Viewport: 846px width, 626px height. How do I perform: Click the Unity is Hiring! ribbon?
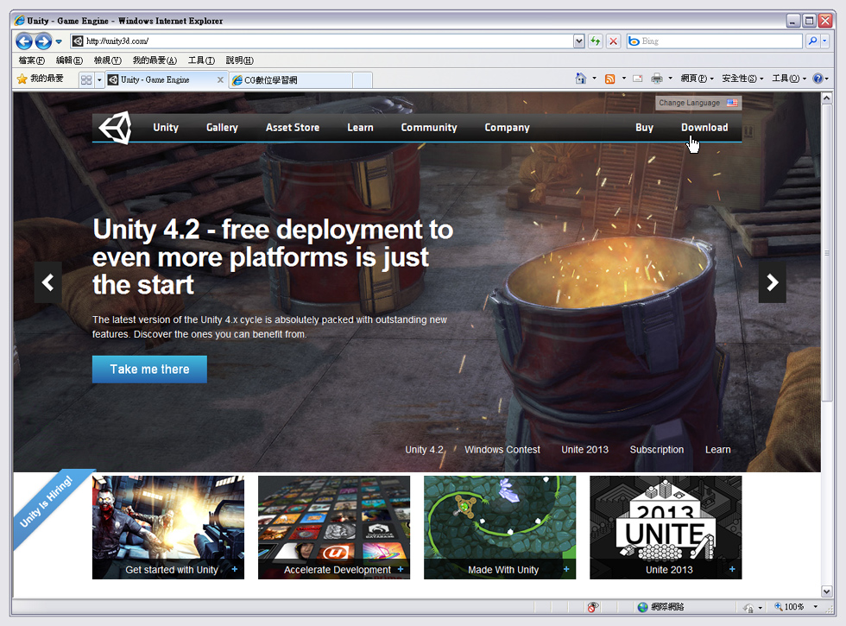(47, 503)
